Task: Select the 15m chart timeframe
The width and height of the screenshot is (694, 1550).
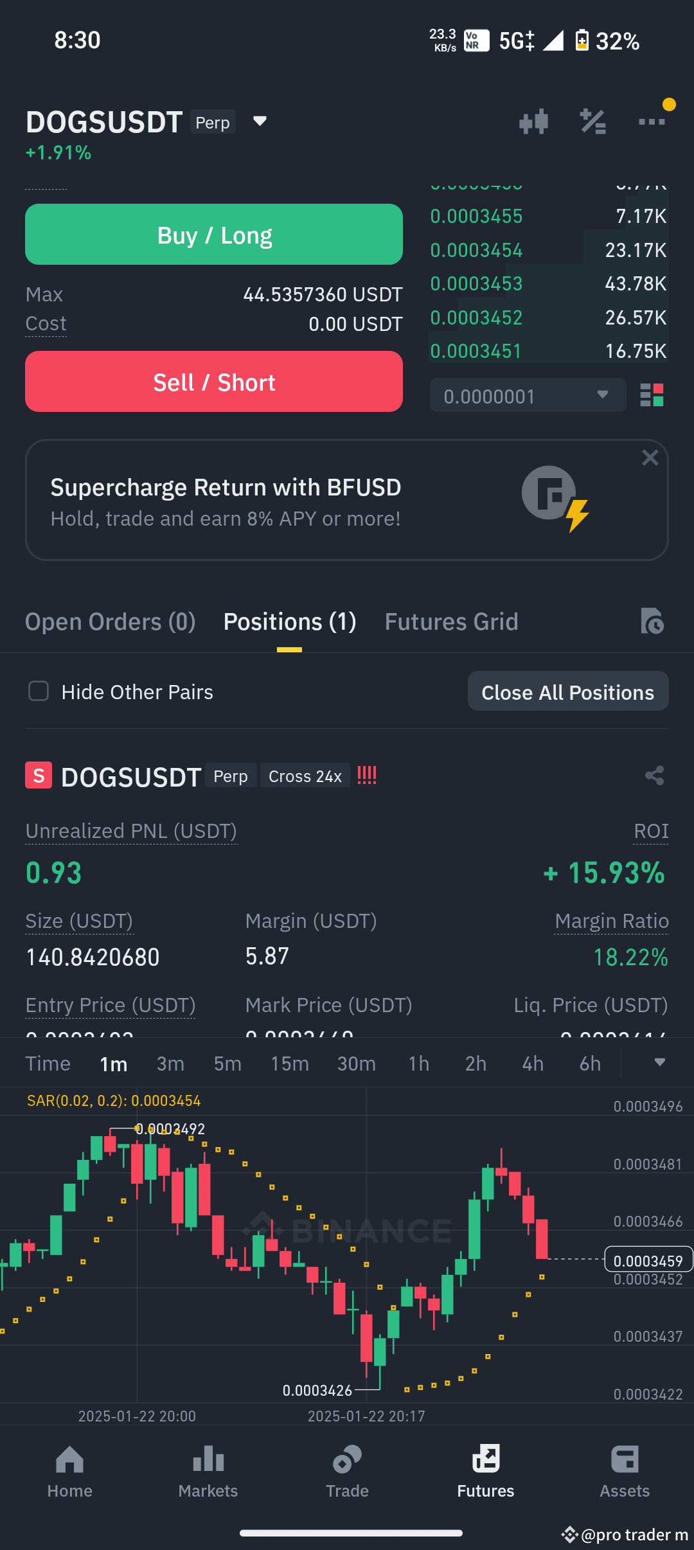Action: (290, 1063)
